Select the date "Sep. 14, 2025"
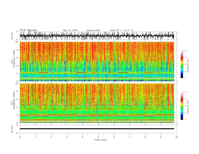 pos(70,30)
